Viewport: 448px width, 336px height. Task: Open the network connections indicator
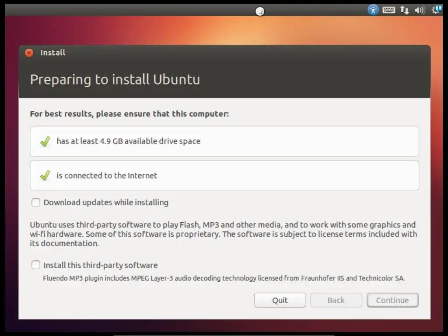tap(404, 10)
